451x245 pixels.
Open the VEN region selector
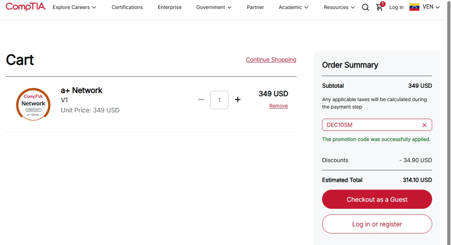(x=431, y=7)
